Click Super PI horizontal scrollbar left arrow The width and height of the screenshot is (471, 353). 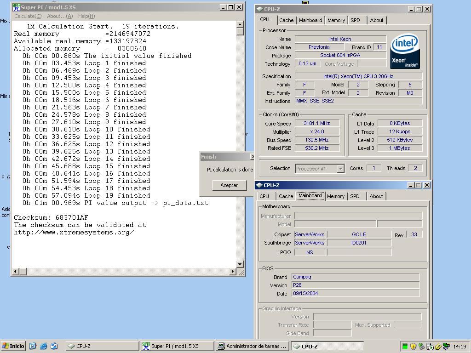pos(16,271)
